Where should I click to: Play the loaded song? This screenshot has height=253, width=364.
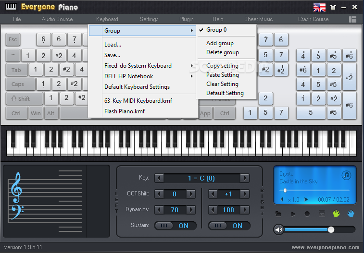[x=293, y=214]
